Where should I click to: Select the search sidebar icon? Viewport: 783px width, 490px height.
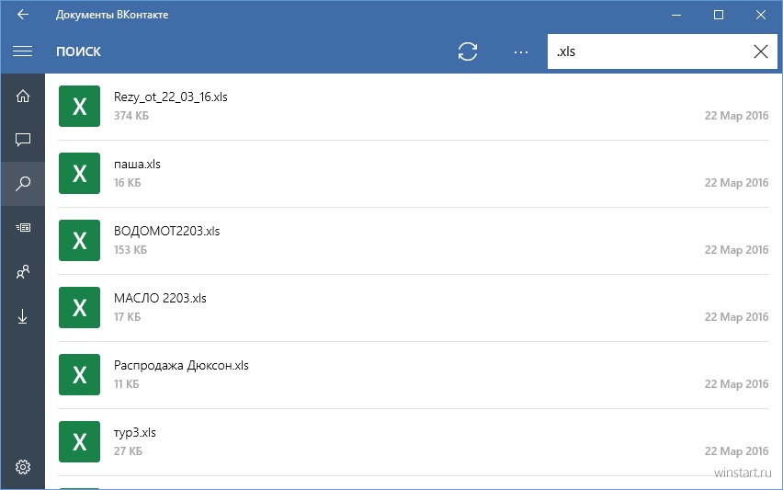point(22,183)
